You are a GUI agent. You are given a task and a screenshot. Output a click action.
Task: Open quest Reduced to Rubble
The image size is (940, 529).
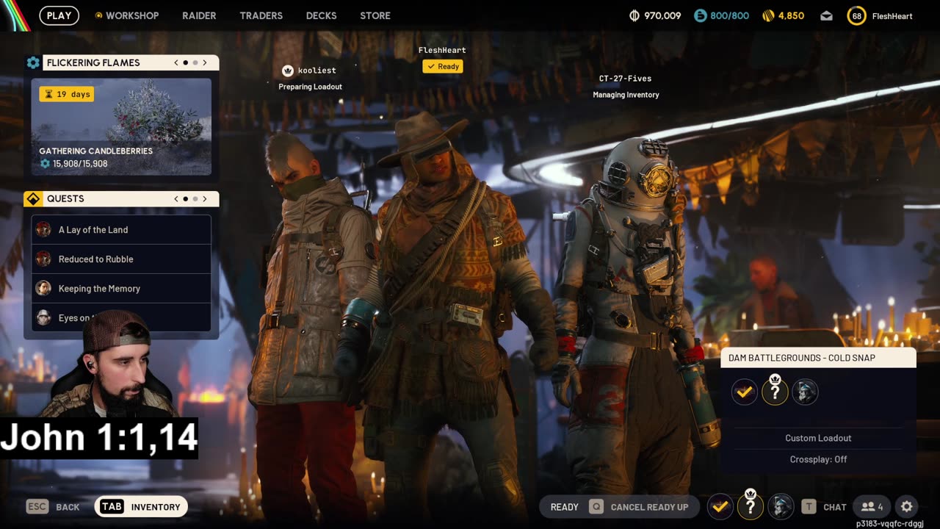[x=121, y=259]
